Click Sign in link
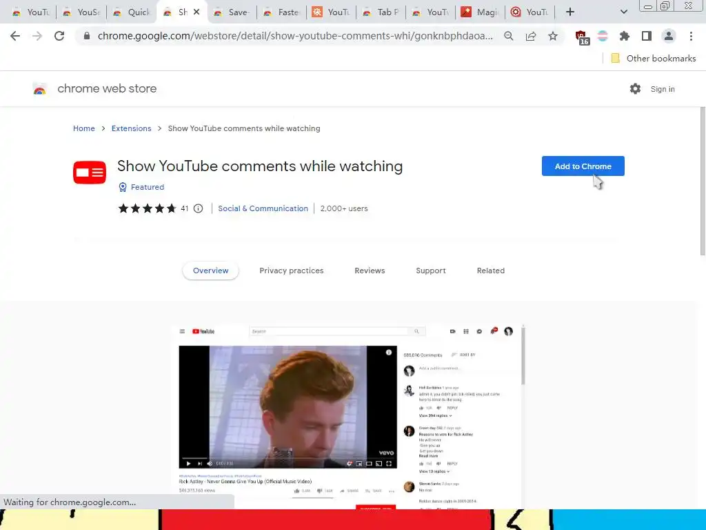706x530 pixels. point(663,89)
